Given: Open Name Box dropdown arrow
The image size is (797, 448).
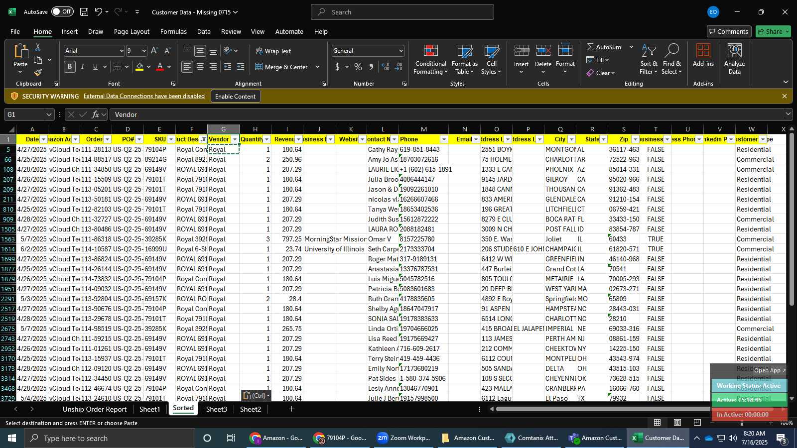Looking at the screenshot, I should (x=48, y=114).
